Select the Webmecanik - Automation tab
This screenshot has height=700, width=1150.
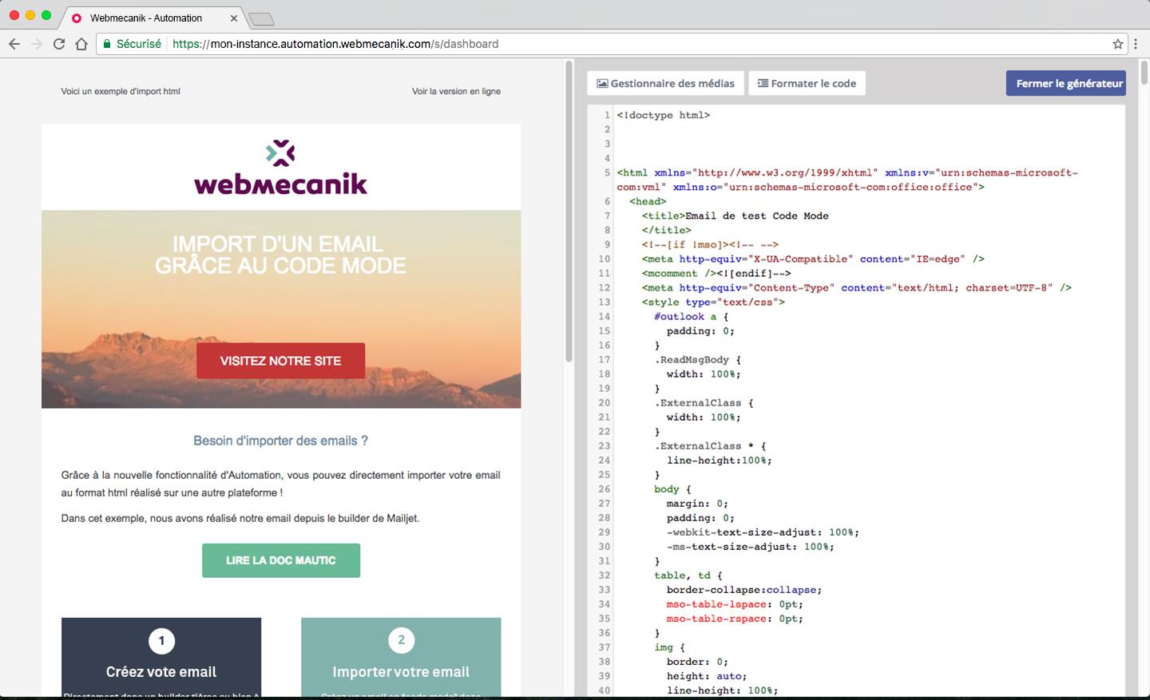(x=153, y=18)
